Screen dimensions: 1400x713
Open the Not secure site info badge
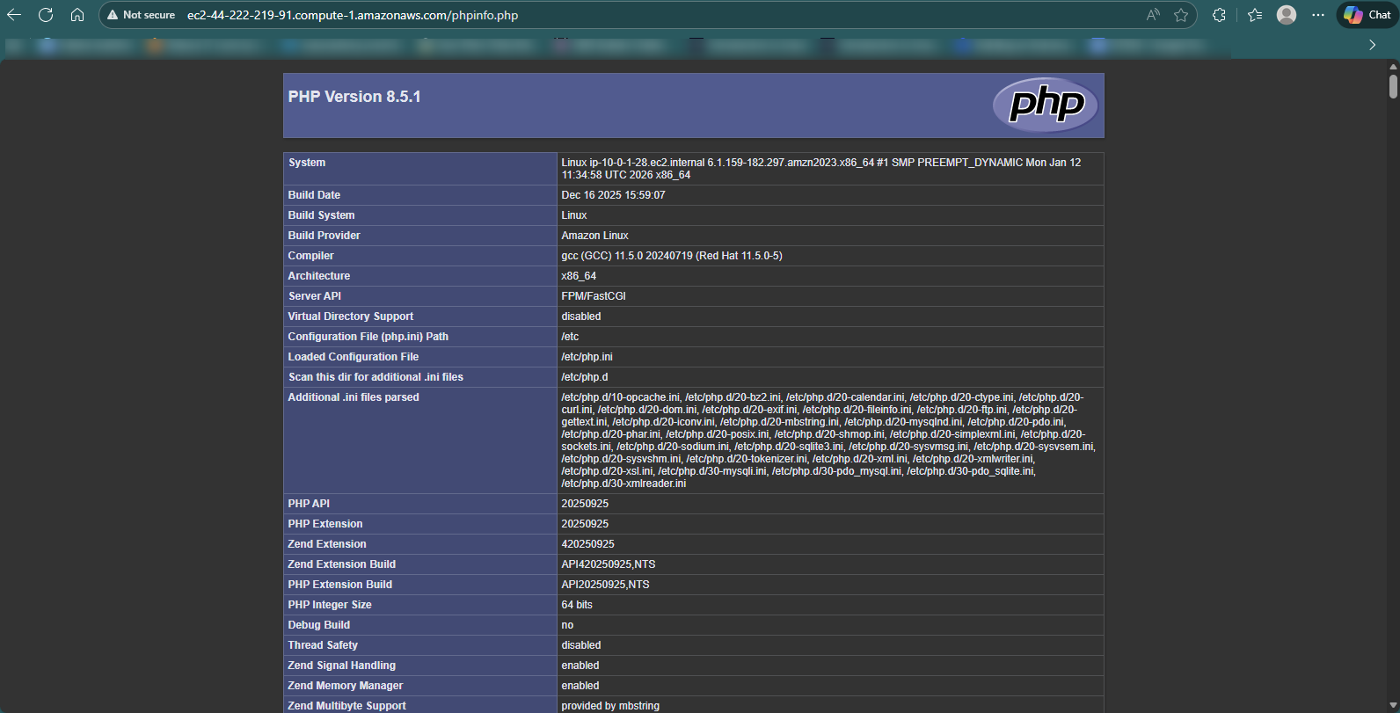(x=141, y=15)
